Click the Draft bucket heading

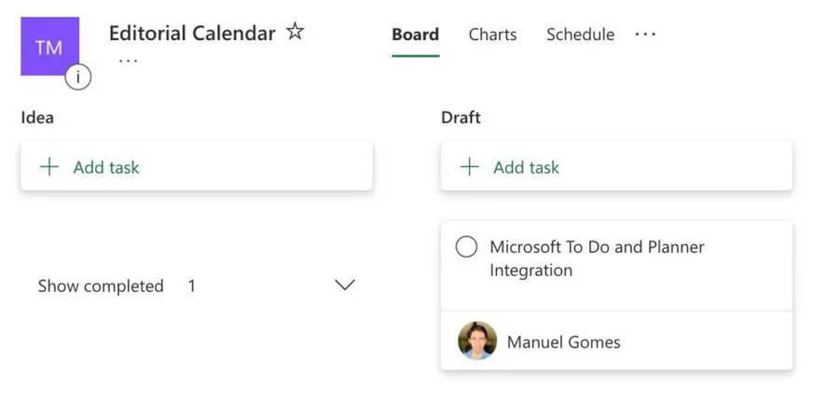[x=461, y=118]
